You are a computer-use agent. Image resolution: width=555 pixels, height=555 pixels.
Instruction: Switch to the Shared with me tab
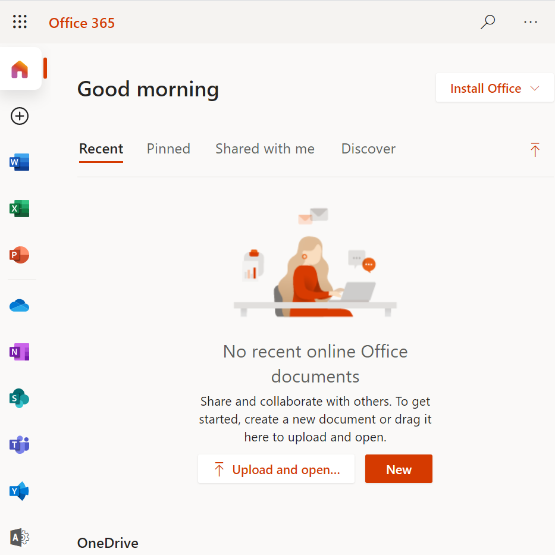coord(265,149)
